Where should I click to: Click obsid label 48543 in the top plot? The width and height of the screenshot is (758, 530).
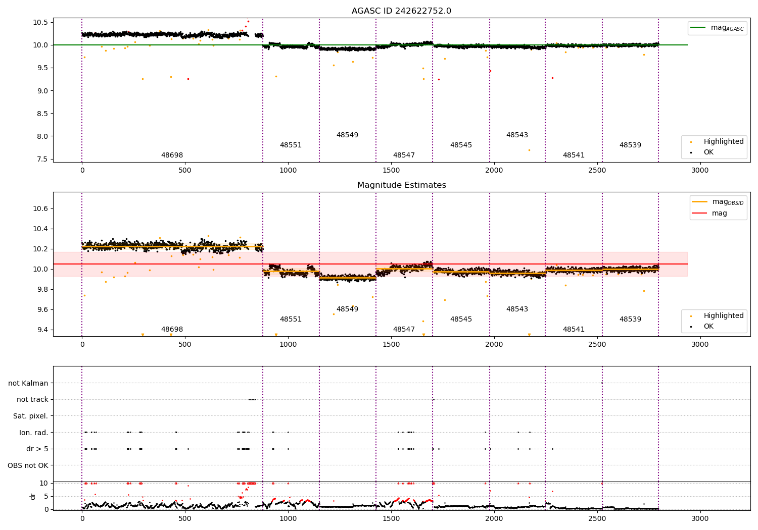(x=517, y=135)
